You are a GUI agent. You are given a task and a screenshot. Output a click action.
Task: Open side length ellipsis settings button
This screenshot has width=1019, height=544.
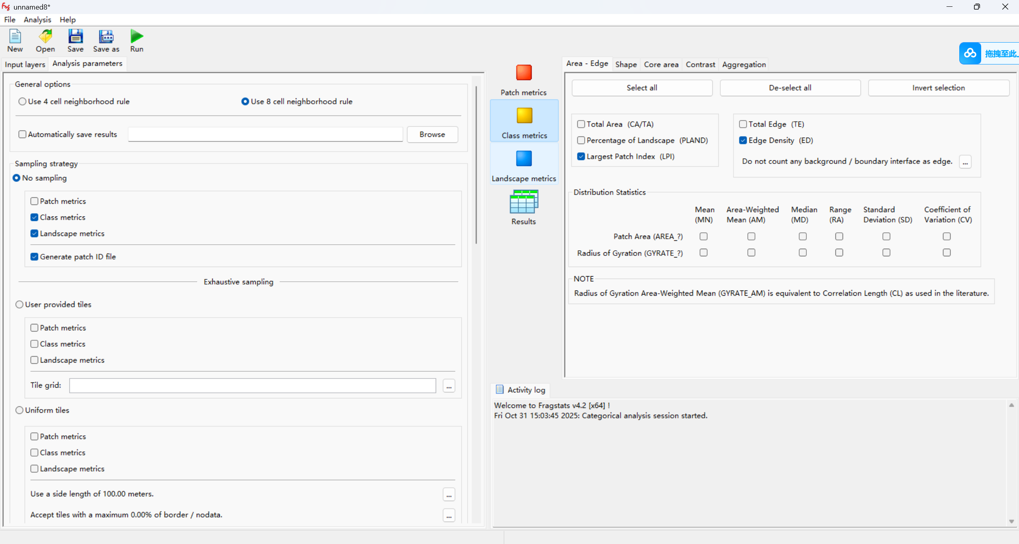tap(449, 494)
